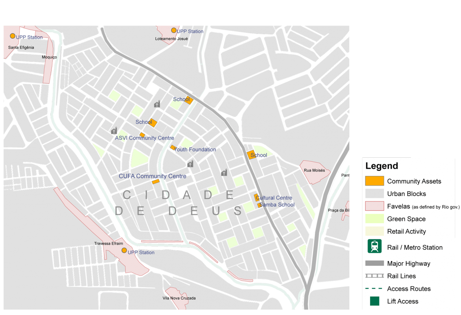Screen dimensions: 461x315
Task: Click the green Lift Access legend square
Action: [x=374, y=301]
